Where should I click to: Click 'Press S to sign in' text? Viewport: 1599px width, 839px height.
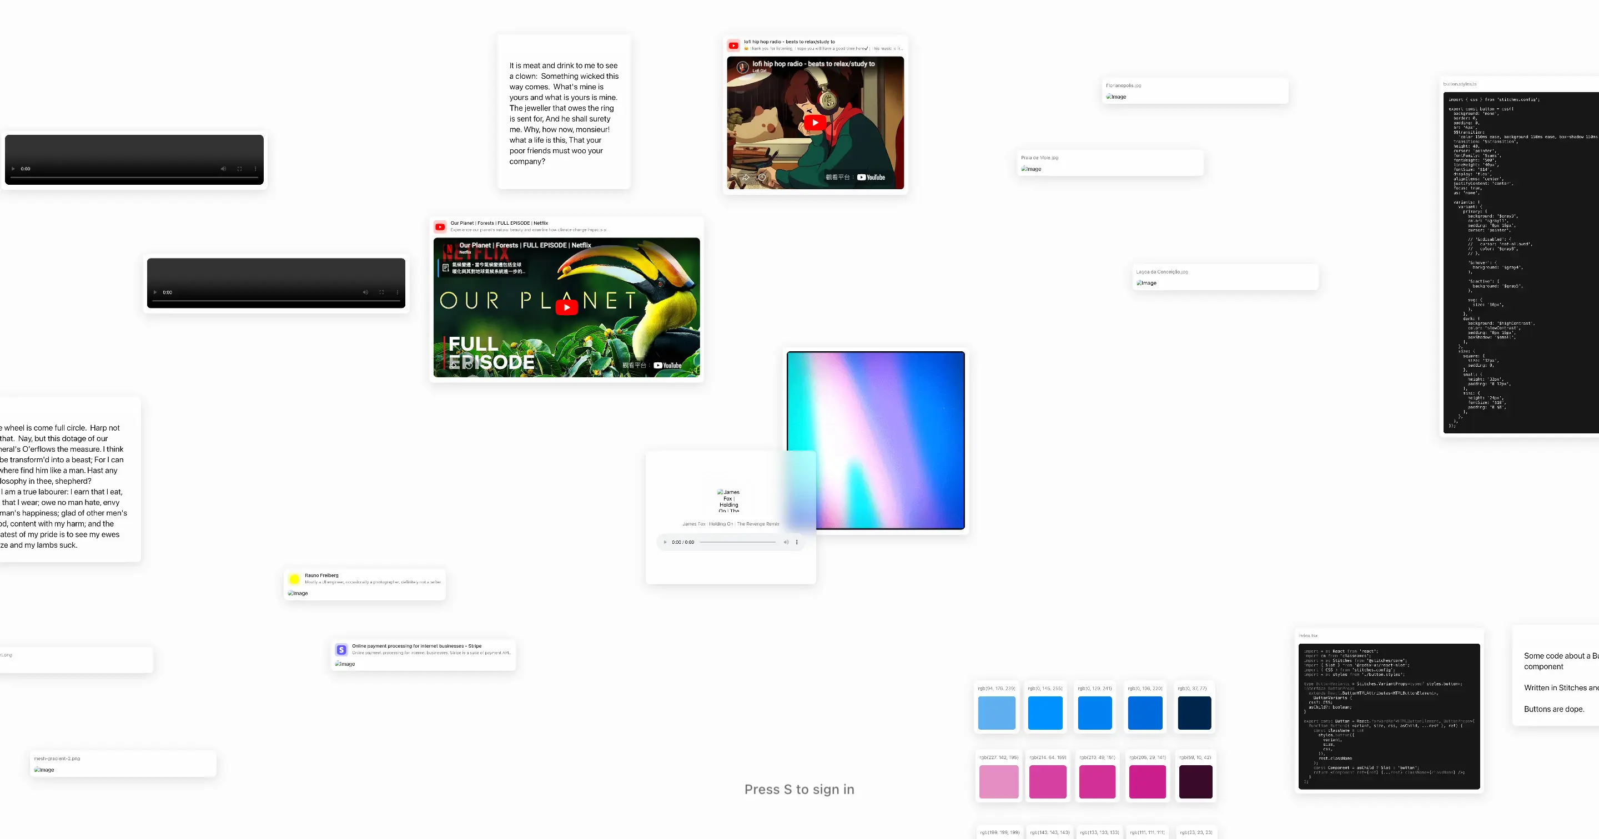pos(799,790)
